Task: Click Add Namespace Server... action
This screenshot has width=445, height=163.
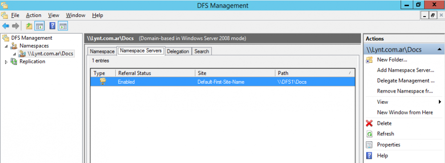Action: click(406, 70)
